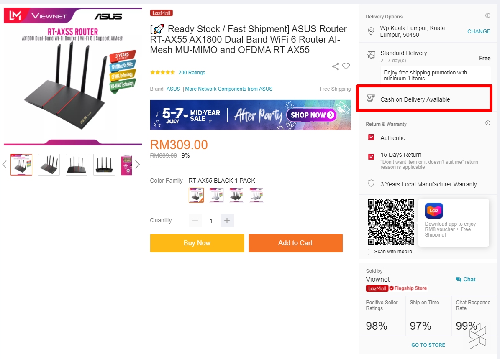Add product to wishlist via heart icon

point(346,66)
